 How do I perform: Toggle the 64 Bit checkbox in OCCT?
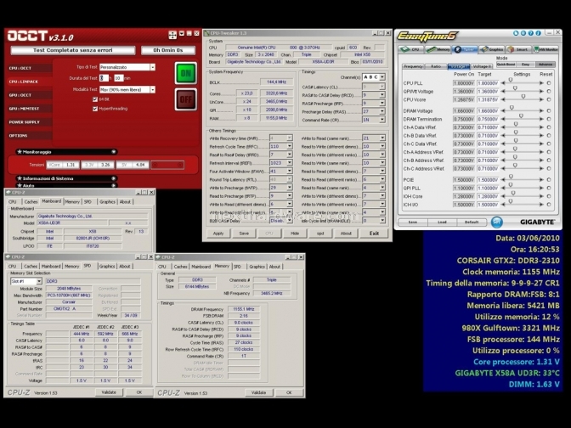[95, 99]
